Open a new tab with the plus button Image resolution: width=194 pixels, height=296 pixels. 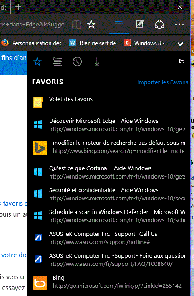(18, 7)
